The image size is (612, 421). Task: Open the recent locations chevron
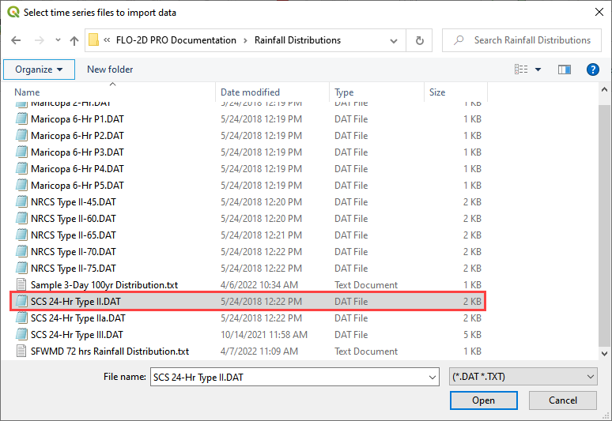tap(58, 40)
